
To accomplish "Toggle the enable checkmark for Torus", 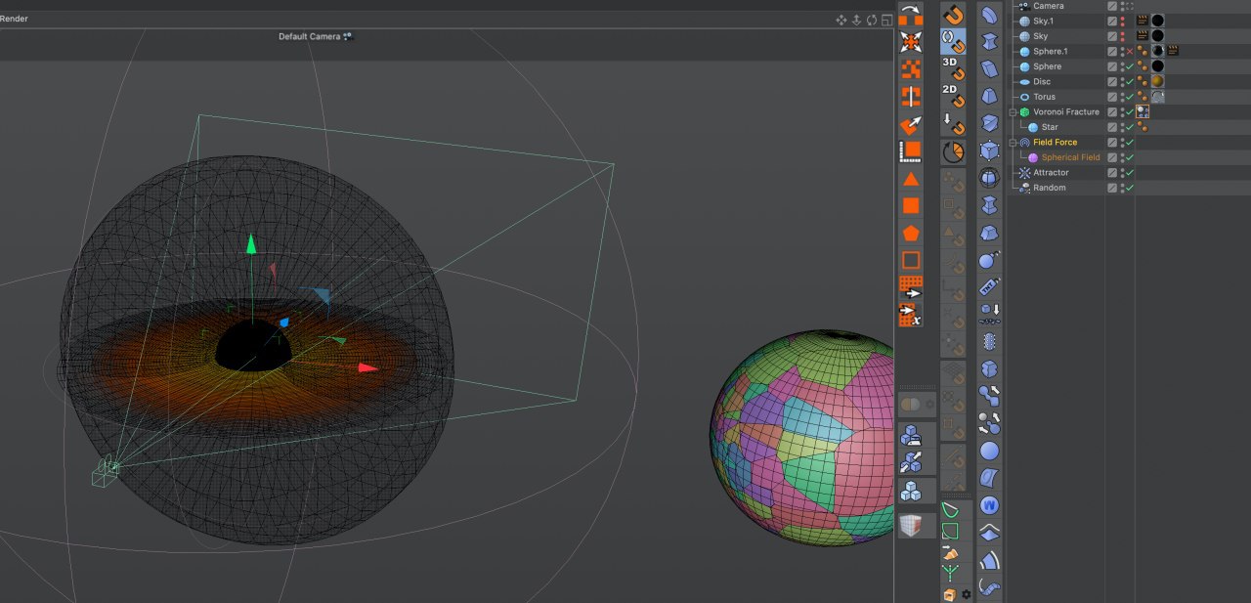I will pos(1129,97).
